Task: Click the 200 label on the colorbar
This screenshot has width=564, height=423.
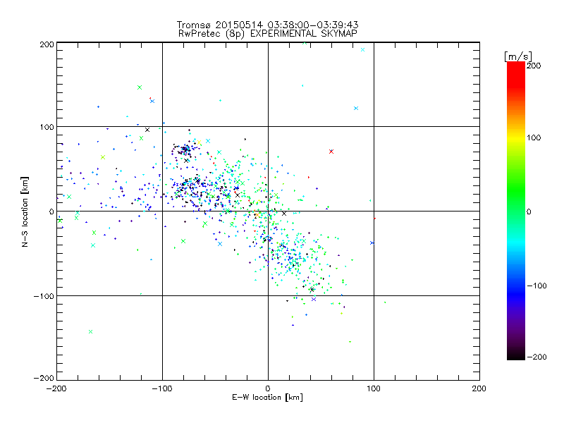Action: 534,66
